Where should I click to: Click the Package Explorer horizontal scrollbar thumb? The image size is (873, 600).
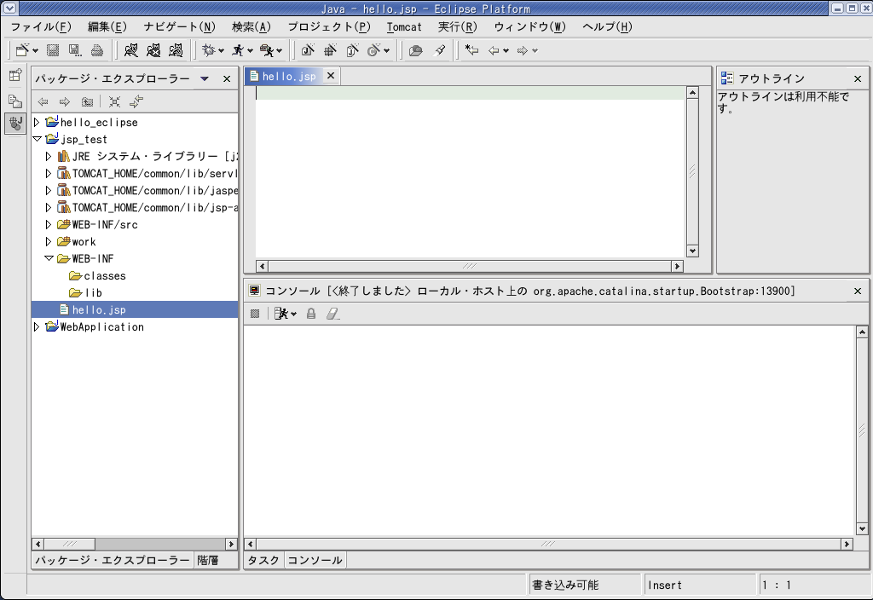coord(69,544)
